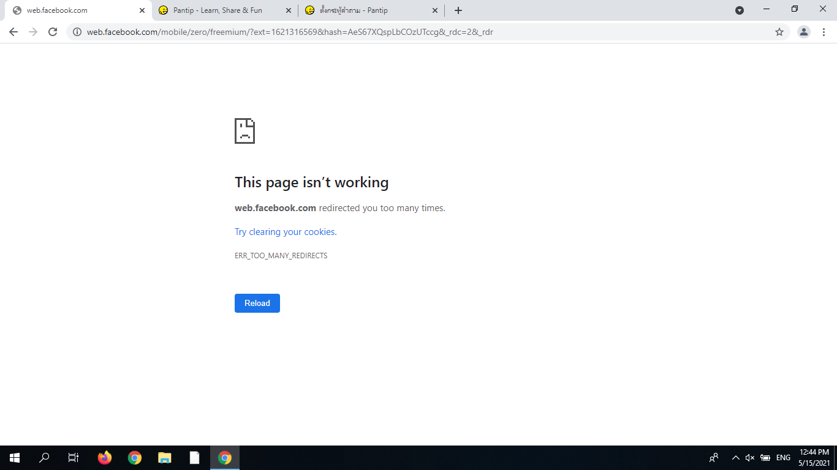Open the Chrome profile avatar

(x=804, y=32)
